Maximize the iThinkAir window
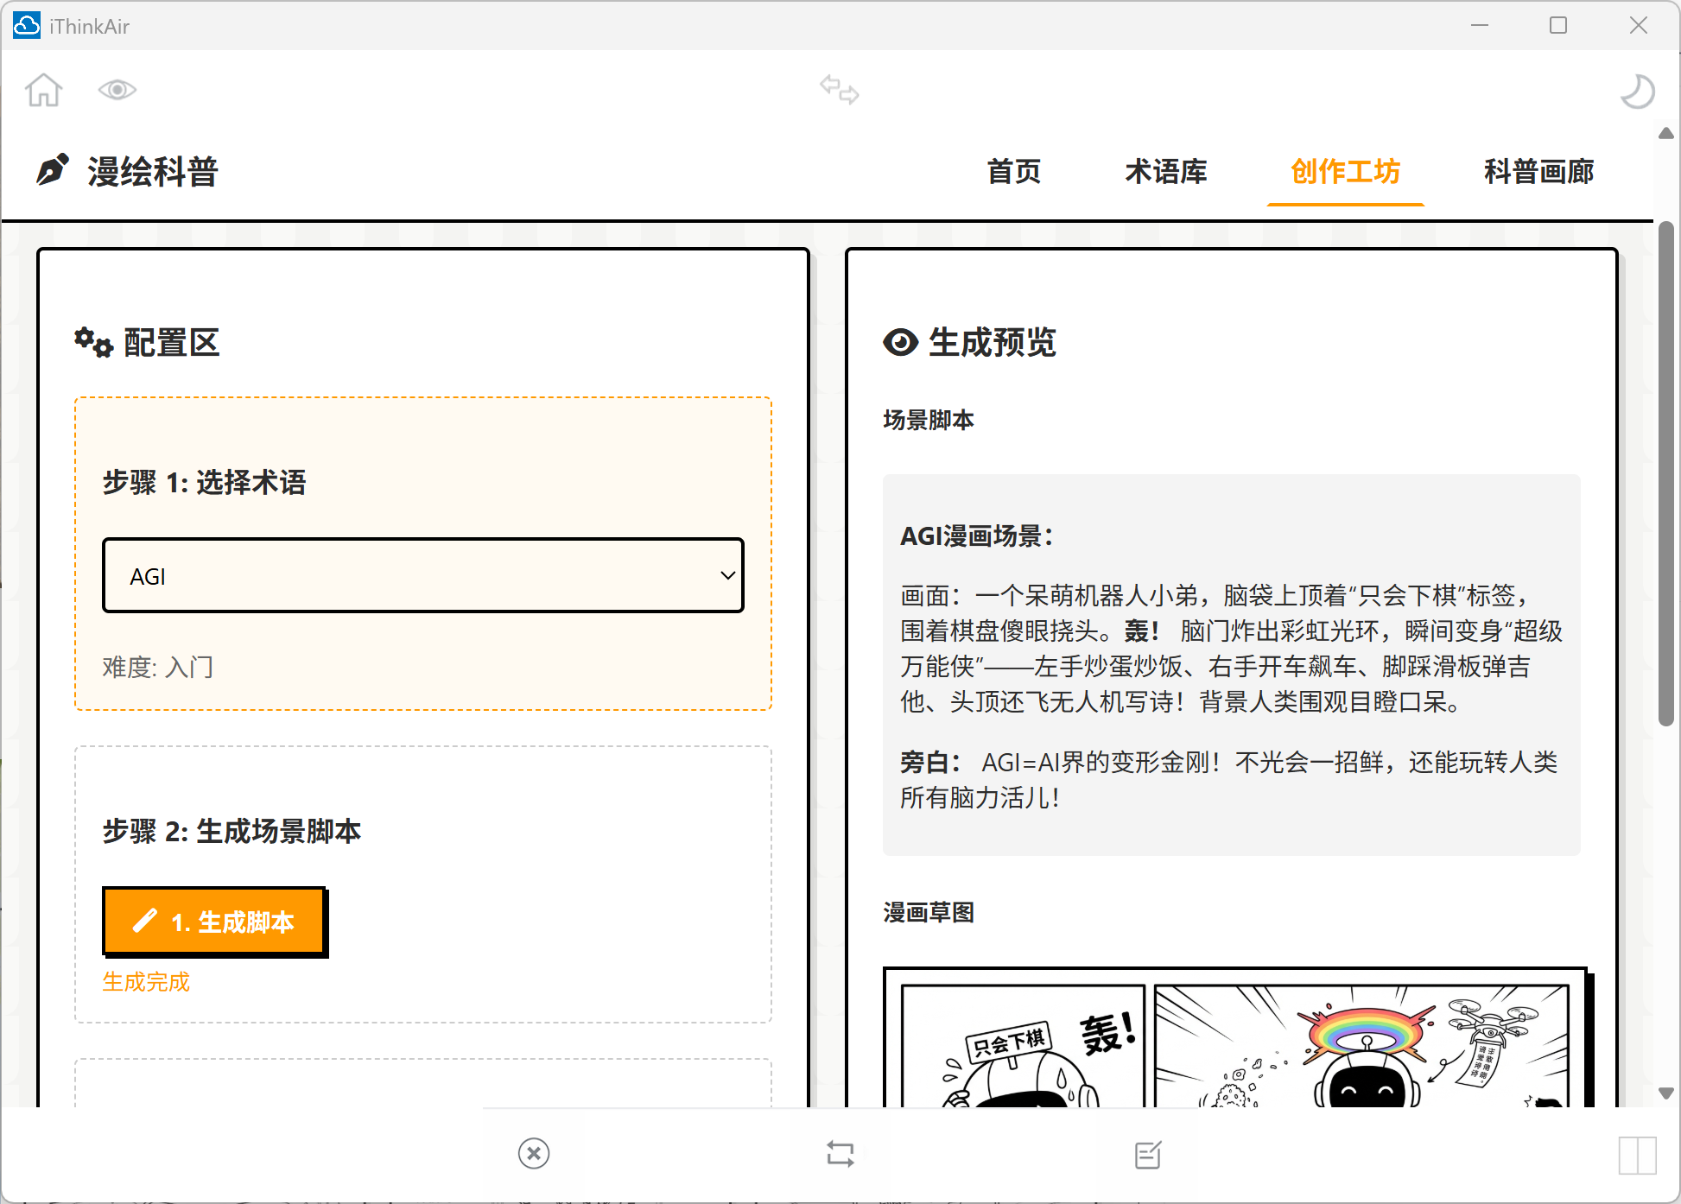The image size is (1681, 1204). click(x=1558, y=26)
